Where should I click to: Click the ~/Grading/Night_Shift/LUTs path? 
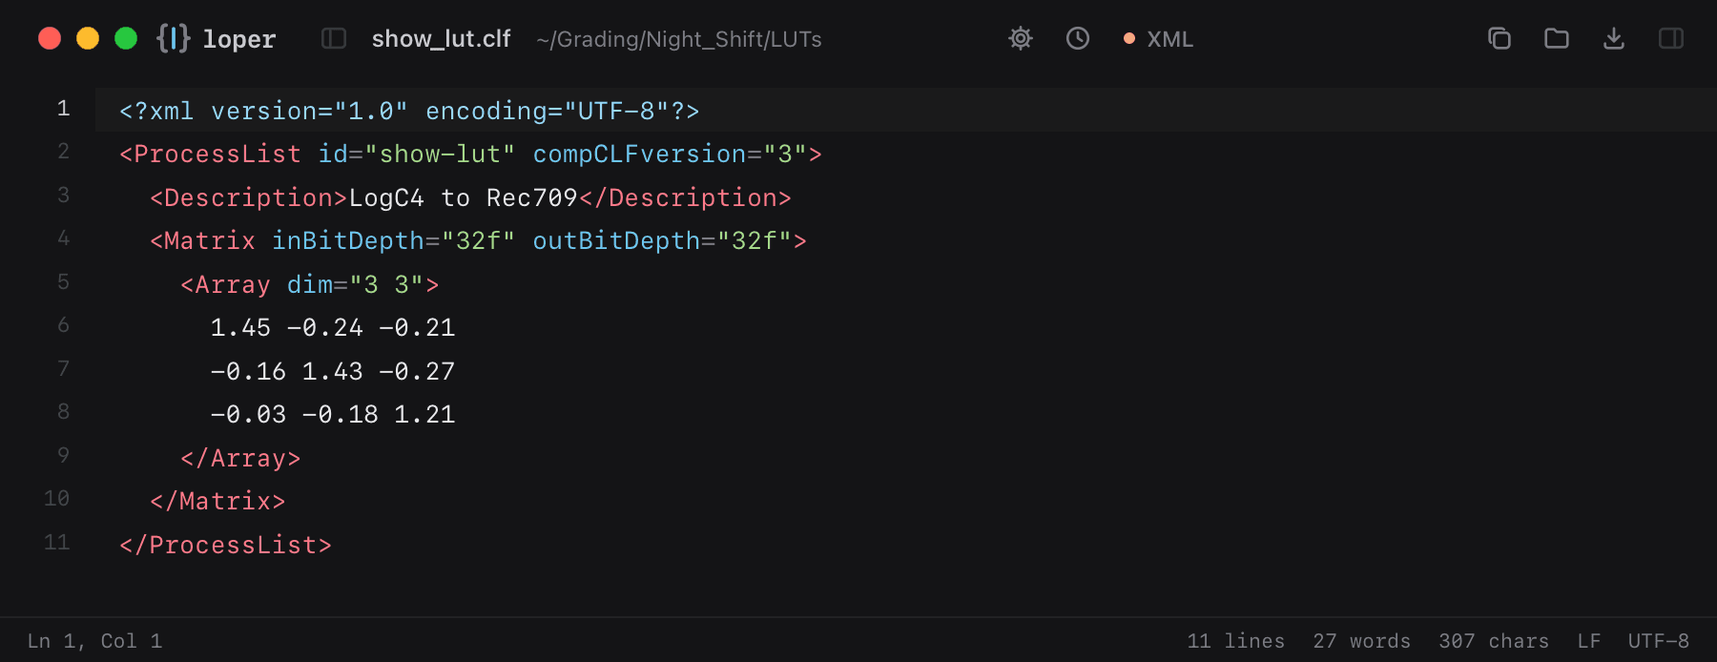click(678, 39)
